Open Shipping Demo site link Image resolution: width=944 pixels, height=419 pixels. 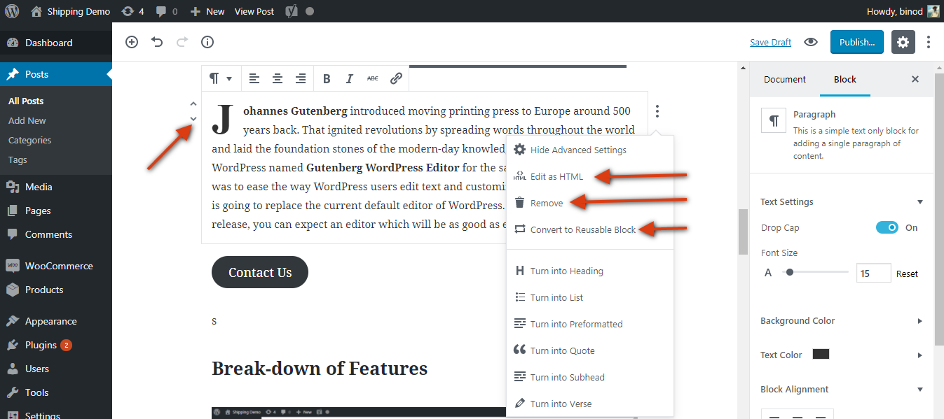(x=71, y=11)
